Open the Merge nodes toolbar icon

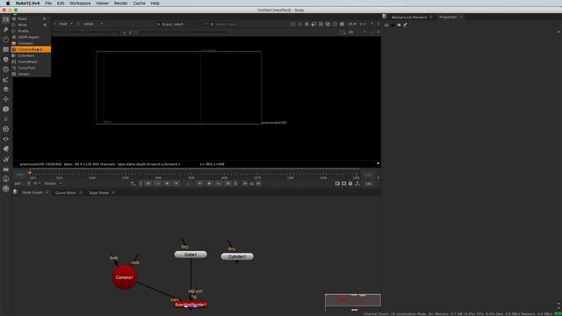click(6, 90)
